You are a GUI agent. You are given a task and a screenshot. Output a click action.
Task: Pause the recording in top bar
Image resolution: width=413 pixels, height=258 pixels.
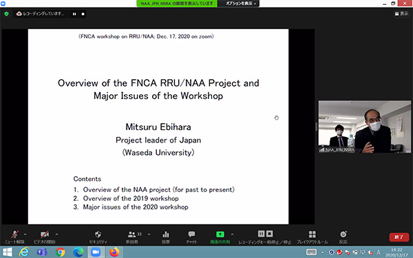point(74,14)
